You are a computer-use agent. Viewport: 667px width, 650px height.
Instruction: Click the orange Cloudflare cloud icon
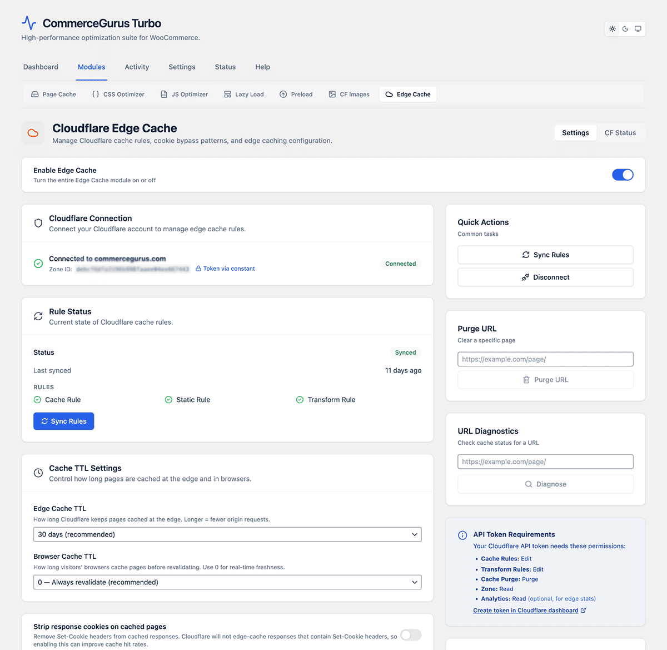pos(33,133)
